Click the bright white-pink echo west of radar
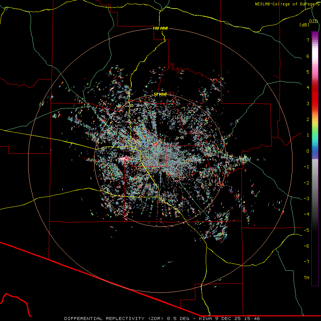Screen dimensions: 321x321 125,158
